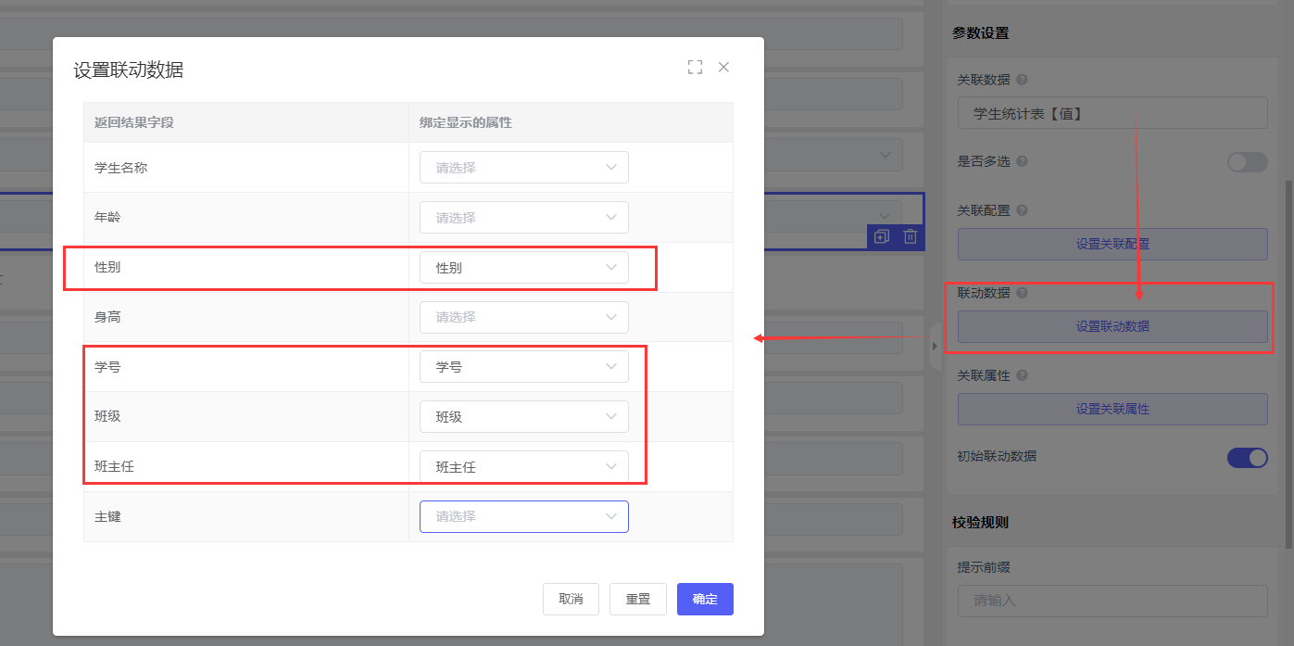Click help icon beside 是否多选
This screenshot has height=646, width=1294.
(x=1022, y=161)
